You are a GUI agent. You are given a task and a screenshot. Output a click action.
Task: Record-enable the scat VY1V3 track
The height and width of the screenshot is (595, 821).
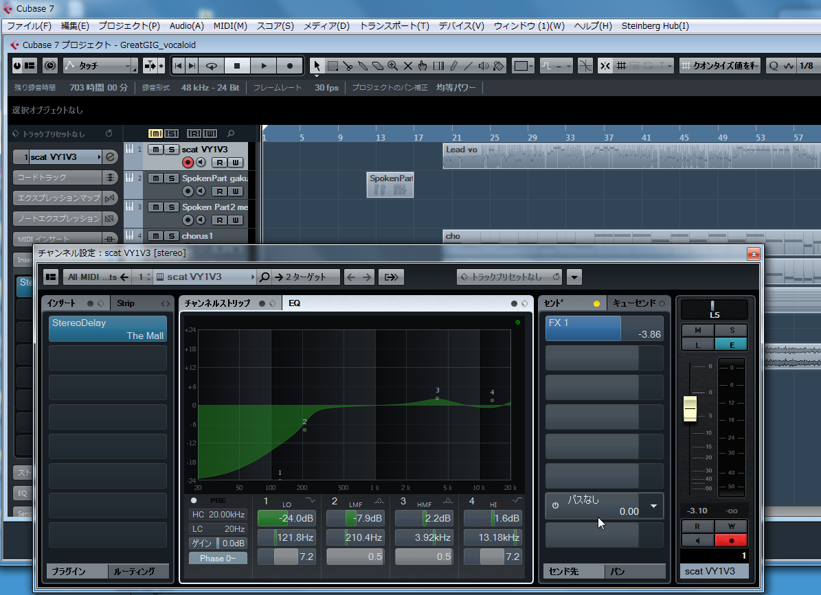188,163
